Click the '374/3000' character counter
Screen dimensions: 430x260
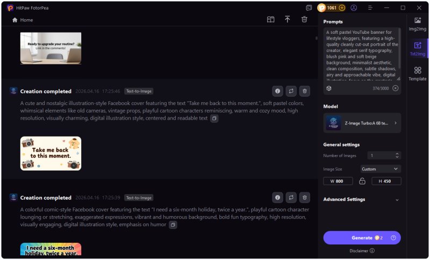(x=381, y=88)
